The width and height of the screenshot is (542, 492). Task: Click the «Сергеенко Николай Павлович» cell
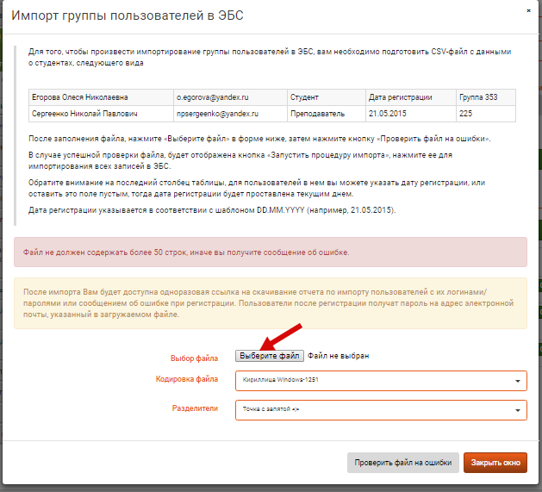tap(100, 114)
